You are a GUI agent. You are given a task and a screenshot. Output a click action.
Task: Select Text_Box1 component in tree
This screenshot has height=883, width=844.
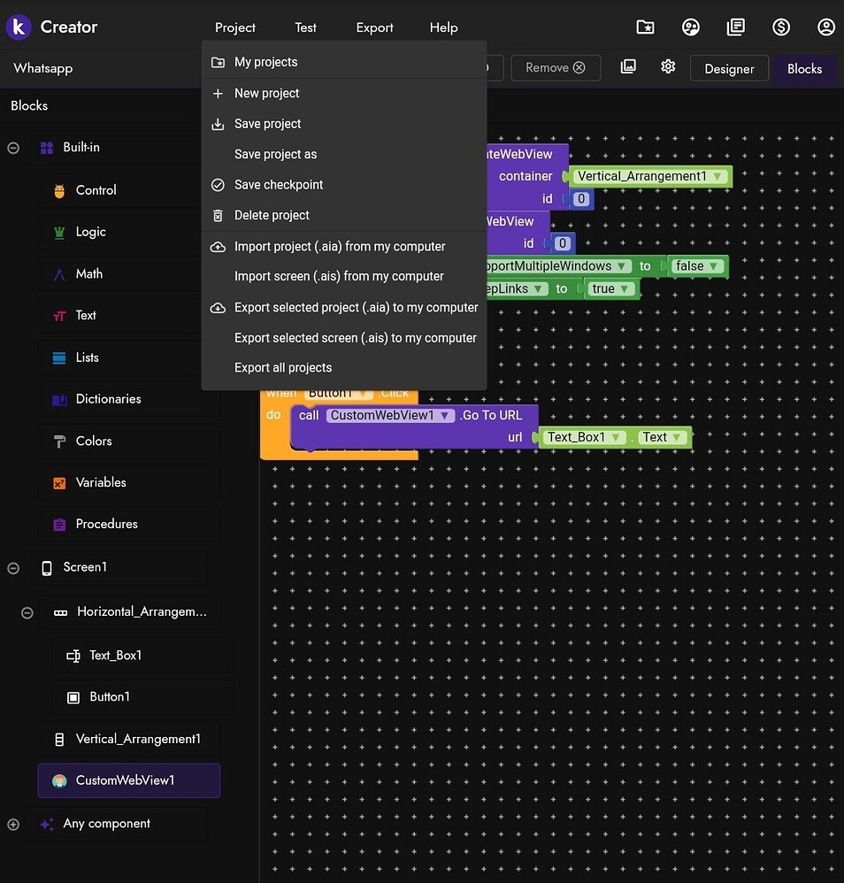[x=142, y=656]
